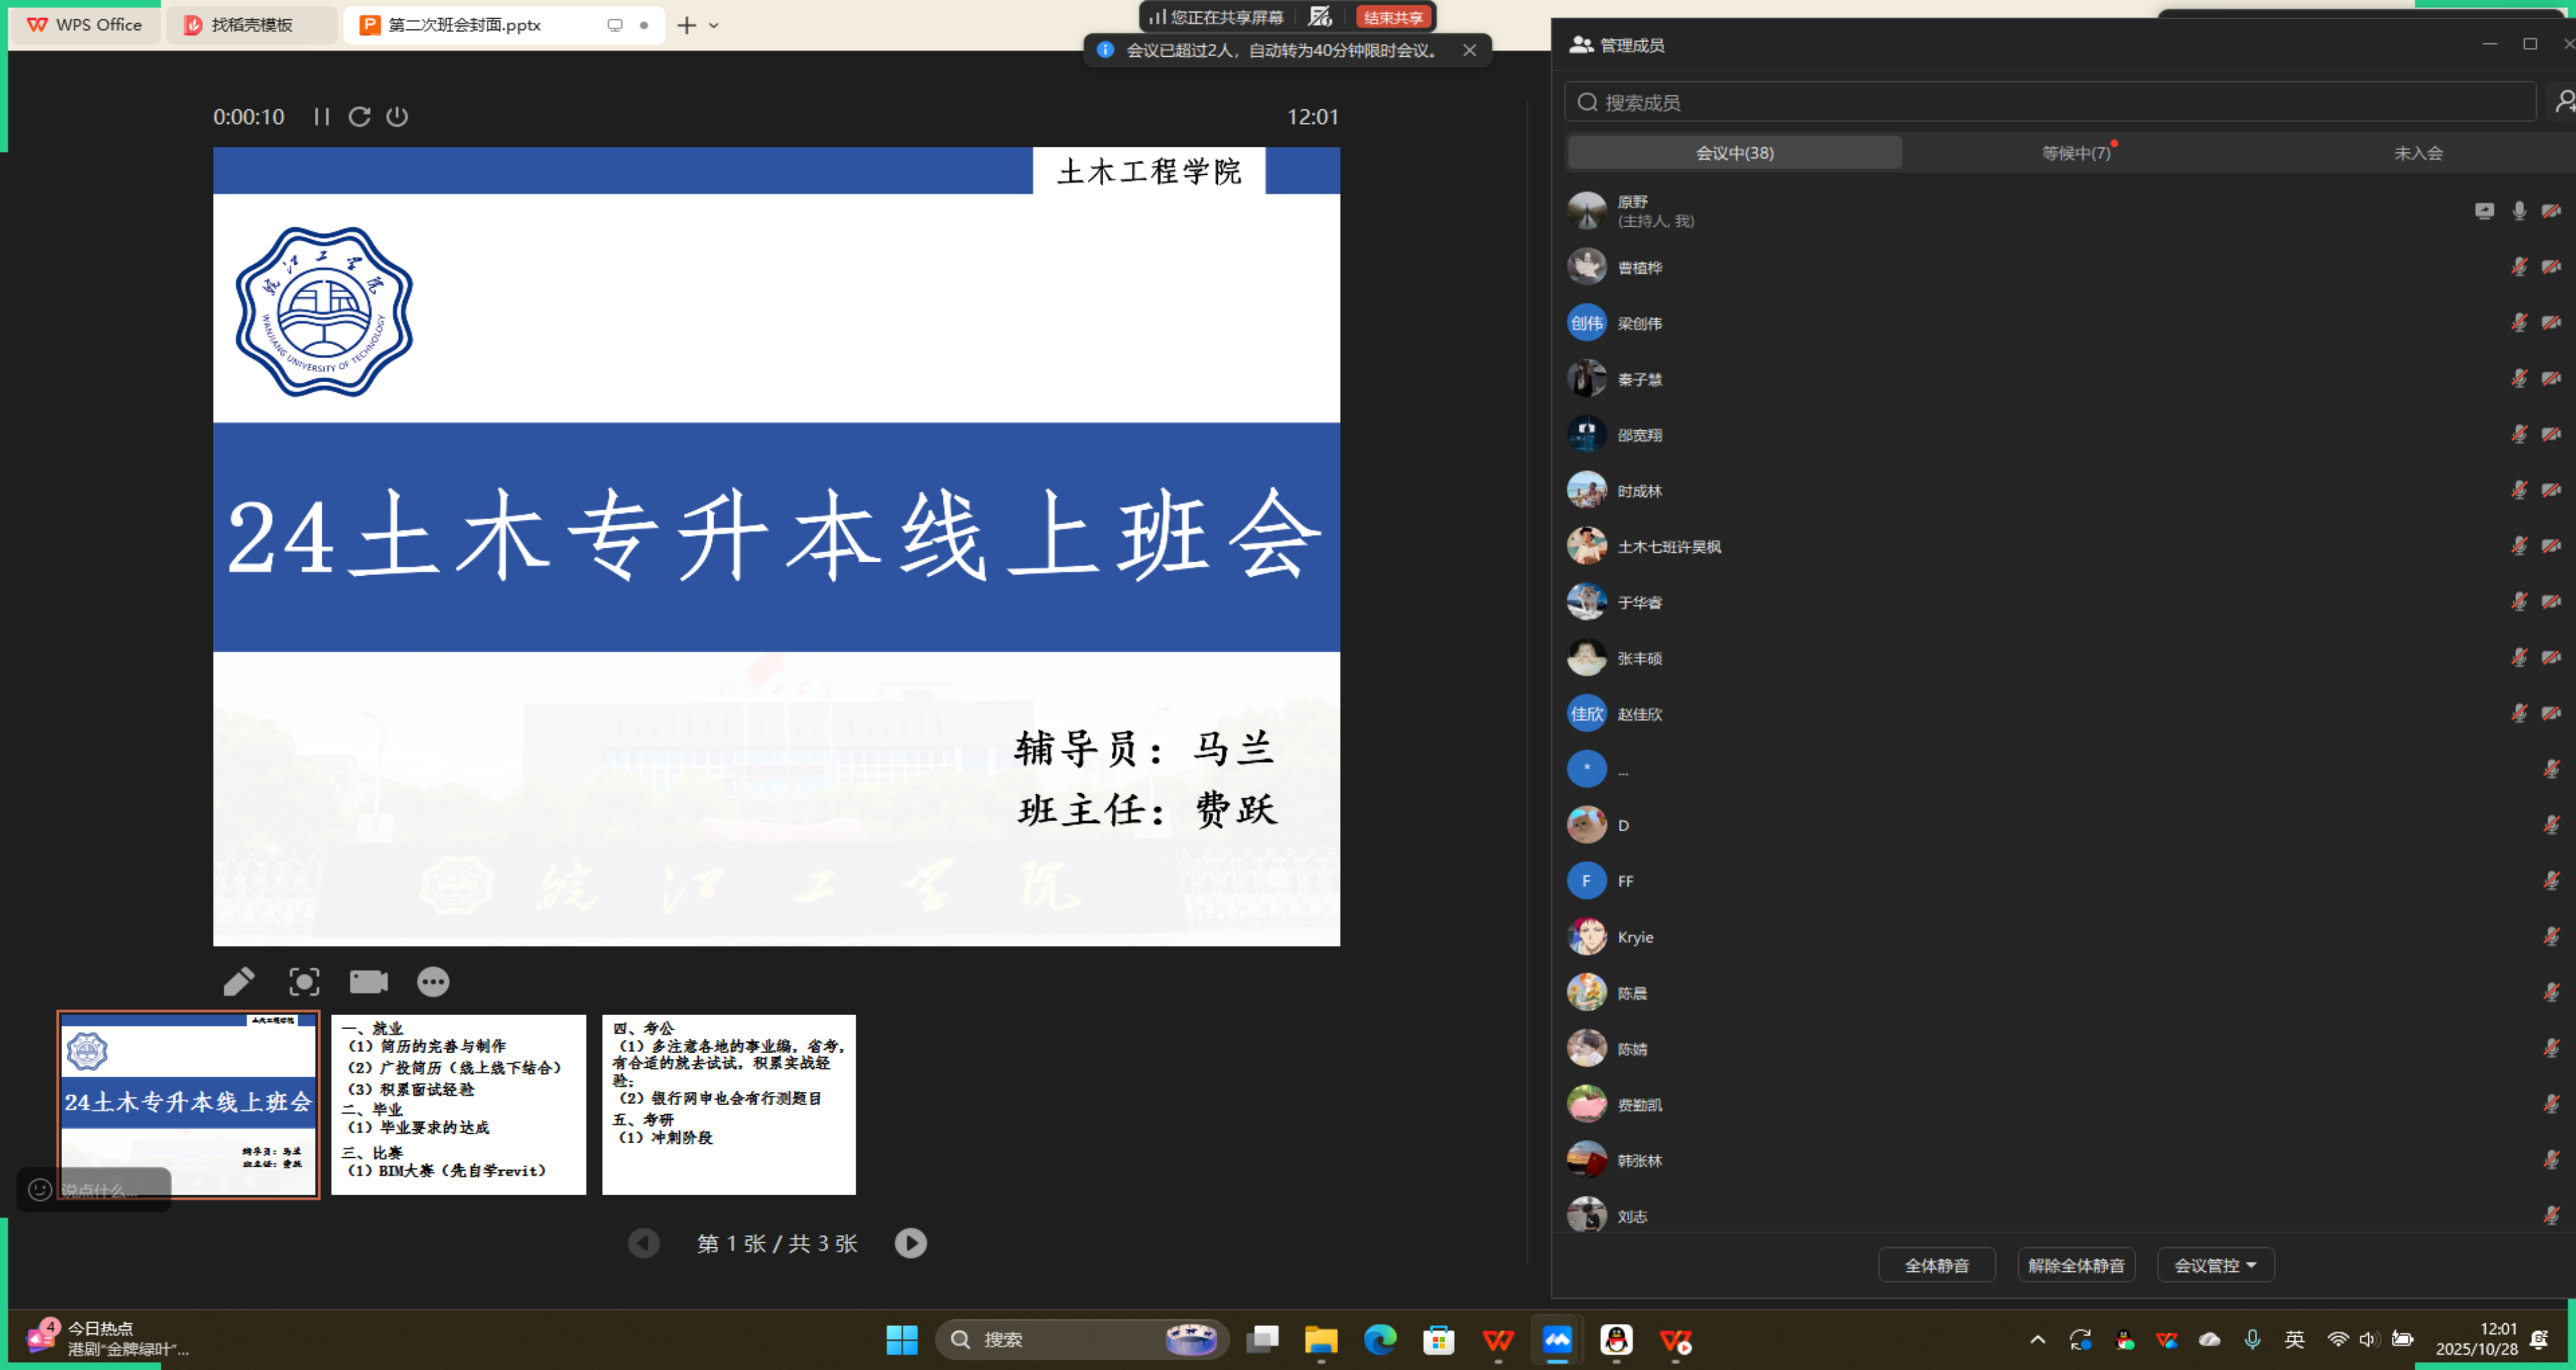Image resolution: width=2576 pixels, height=1370 pixels.
Task: Expand the 会议管控 dropdown menu
Action: (x=2215, y=1264)
